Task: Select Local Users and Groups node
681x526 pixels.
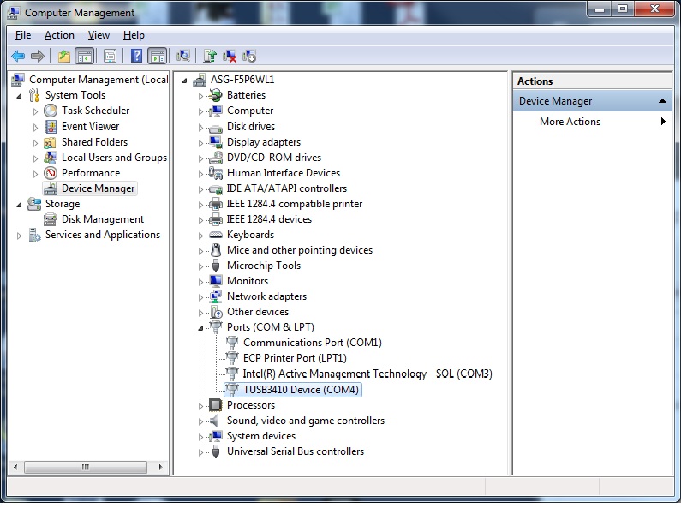Action: [114, 158]
